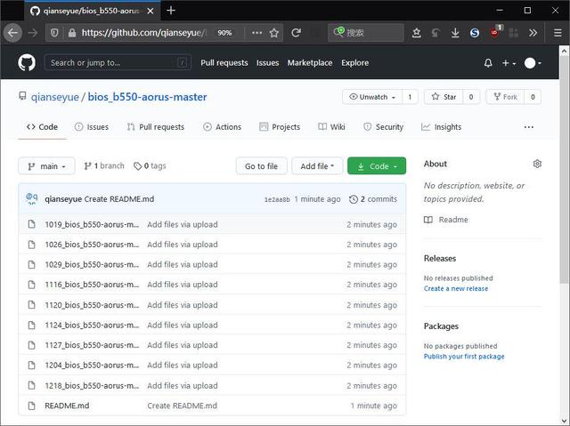Image resolution: width=570 pixels, height=426 pixels.
Task: Click Marketplace in top navigation
Action: pos(310,63)
